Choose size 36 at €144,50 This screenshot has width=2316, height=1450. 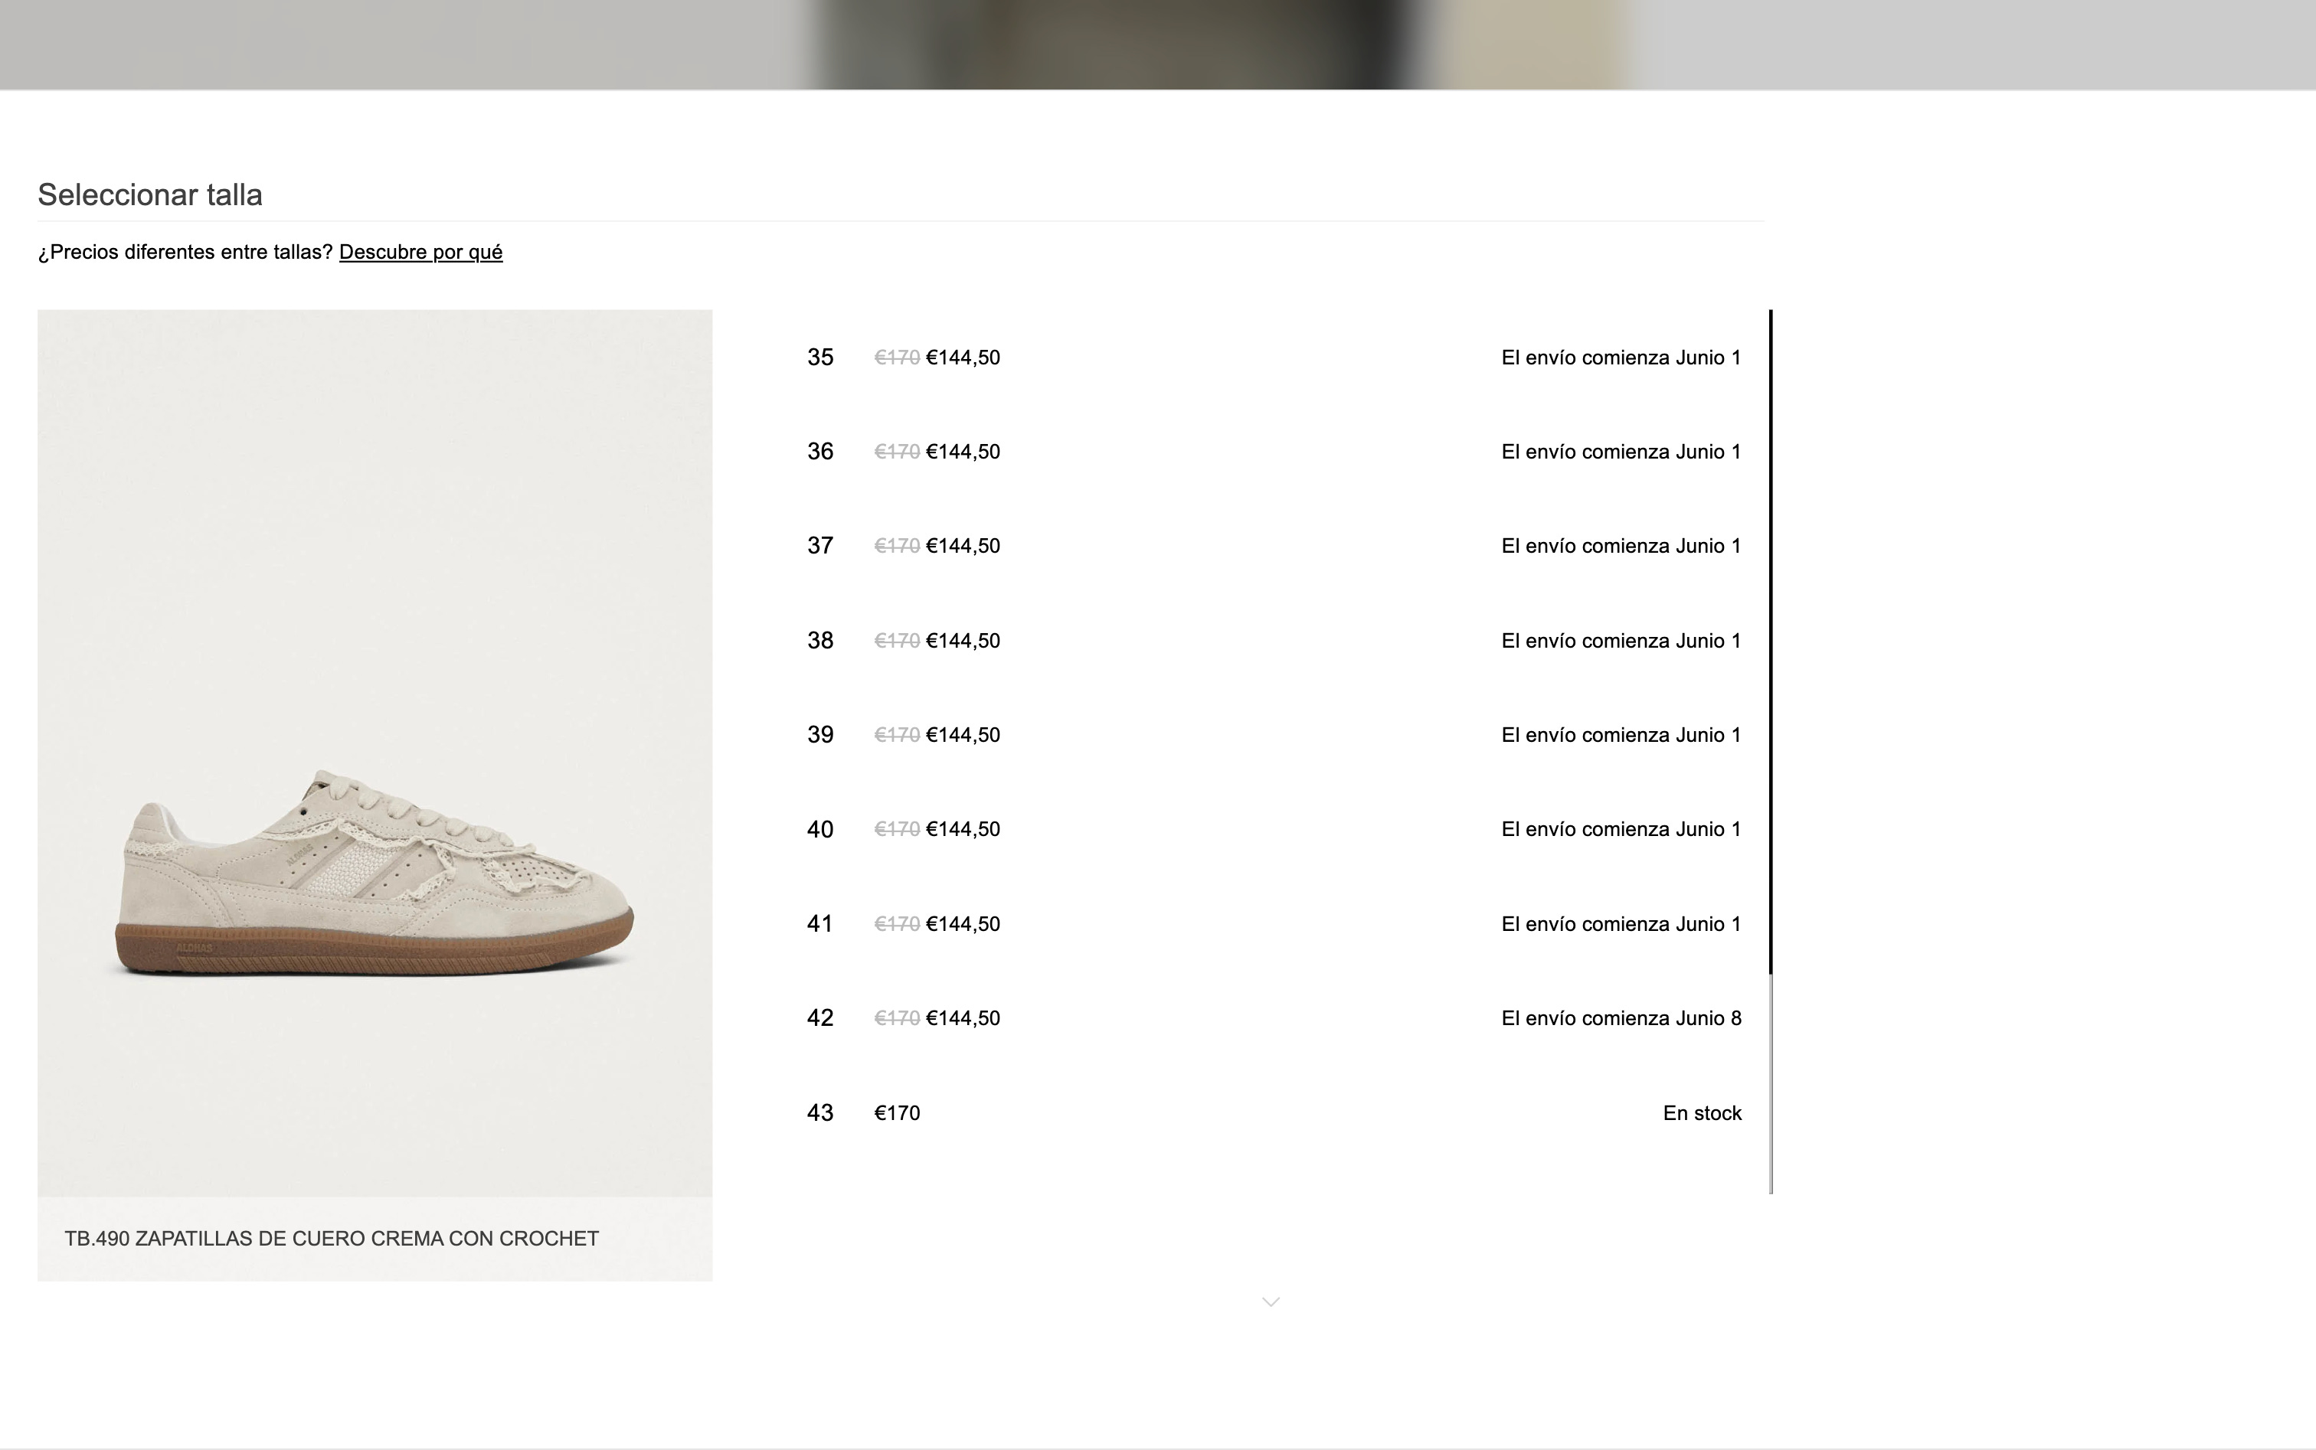coord(1273,452)
